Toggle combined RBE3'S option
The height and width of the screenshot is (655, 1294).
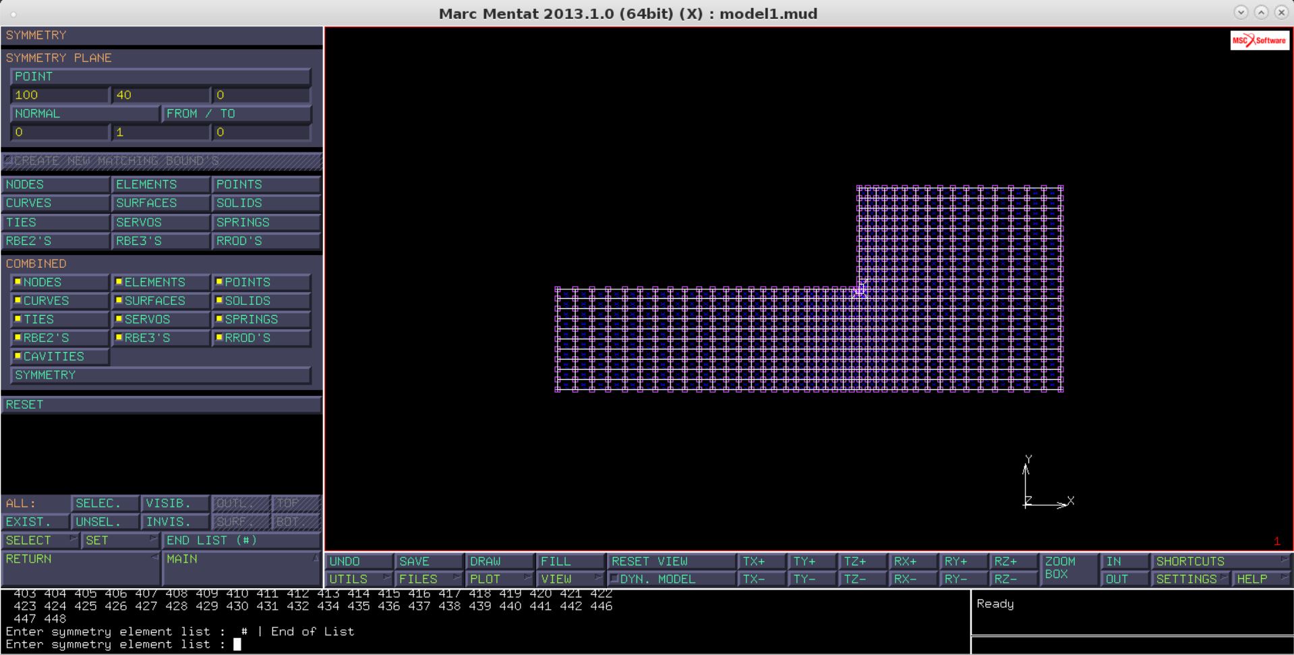tap(160, 338)
